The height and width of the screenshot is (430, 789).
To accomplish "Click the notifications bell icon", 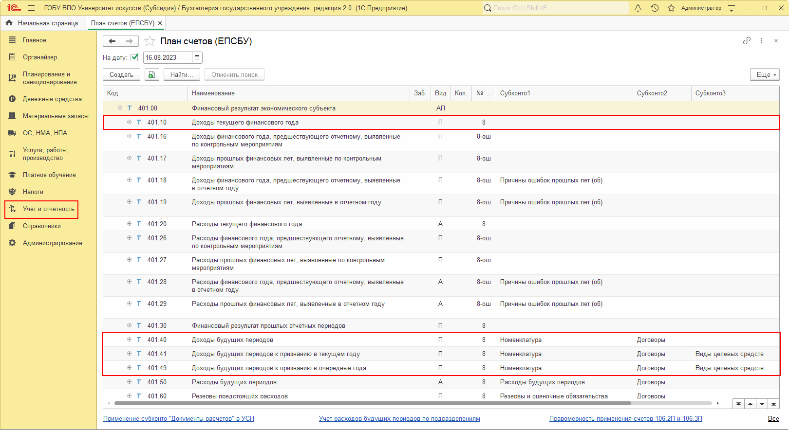I will 638,8.
